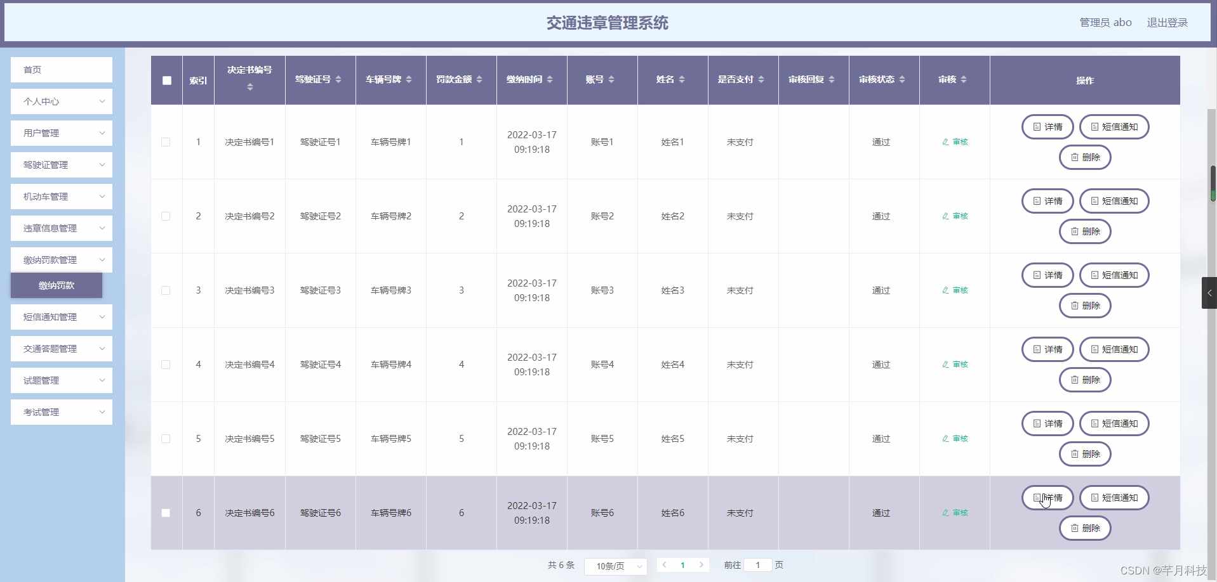Screen dimensions: 1217x582
Task: Expand the 个人中心 sidebar menu
Action: point(61,101)
